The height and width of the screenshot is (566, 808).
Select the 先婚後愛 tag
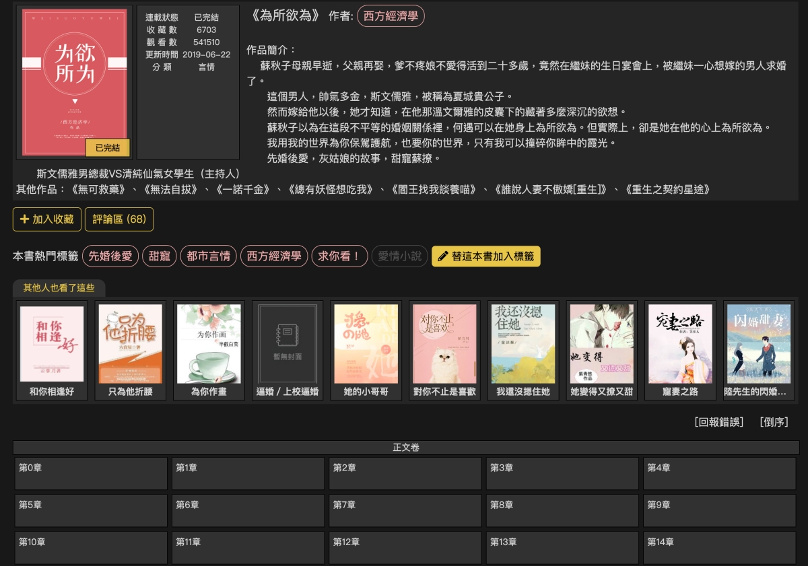pos(110,256)
